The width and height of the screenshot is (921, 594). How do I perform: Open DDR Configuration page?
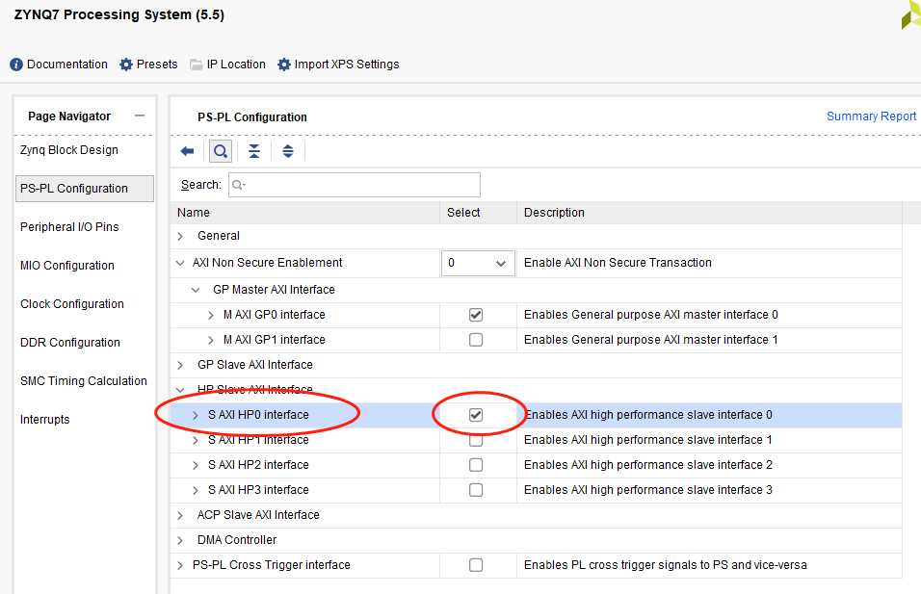pos(70,342)
